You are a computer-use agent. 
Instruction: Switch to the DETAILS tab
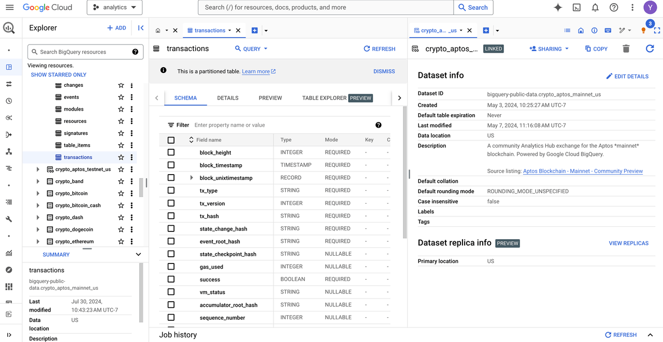[227, 98]
